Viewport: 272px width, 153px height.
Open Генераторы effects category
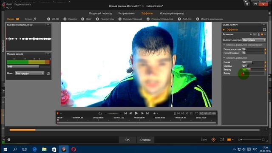[105, 19]
